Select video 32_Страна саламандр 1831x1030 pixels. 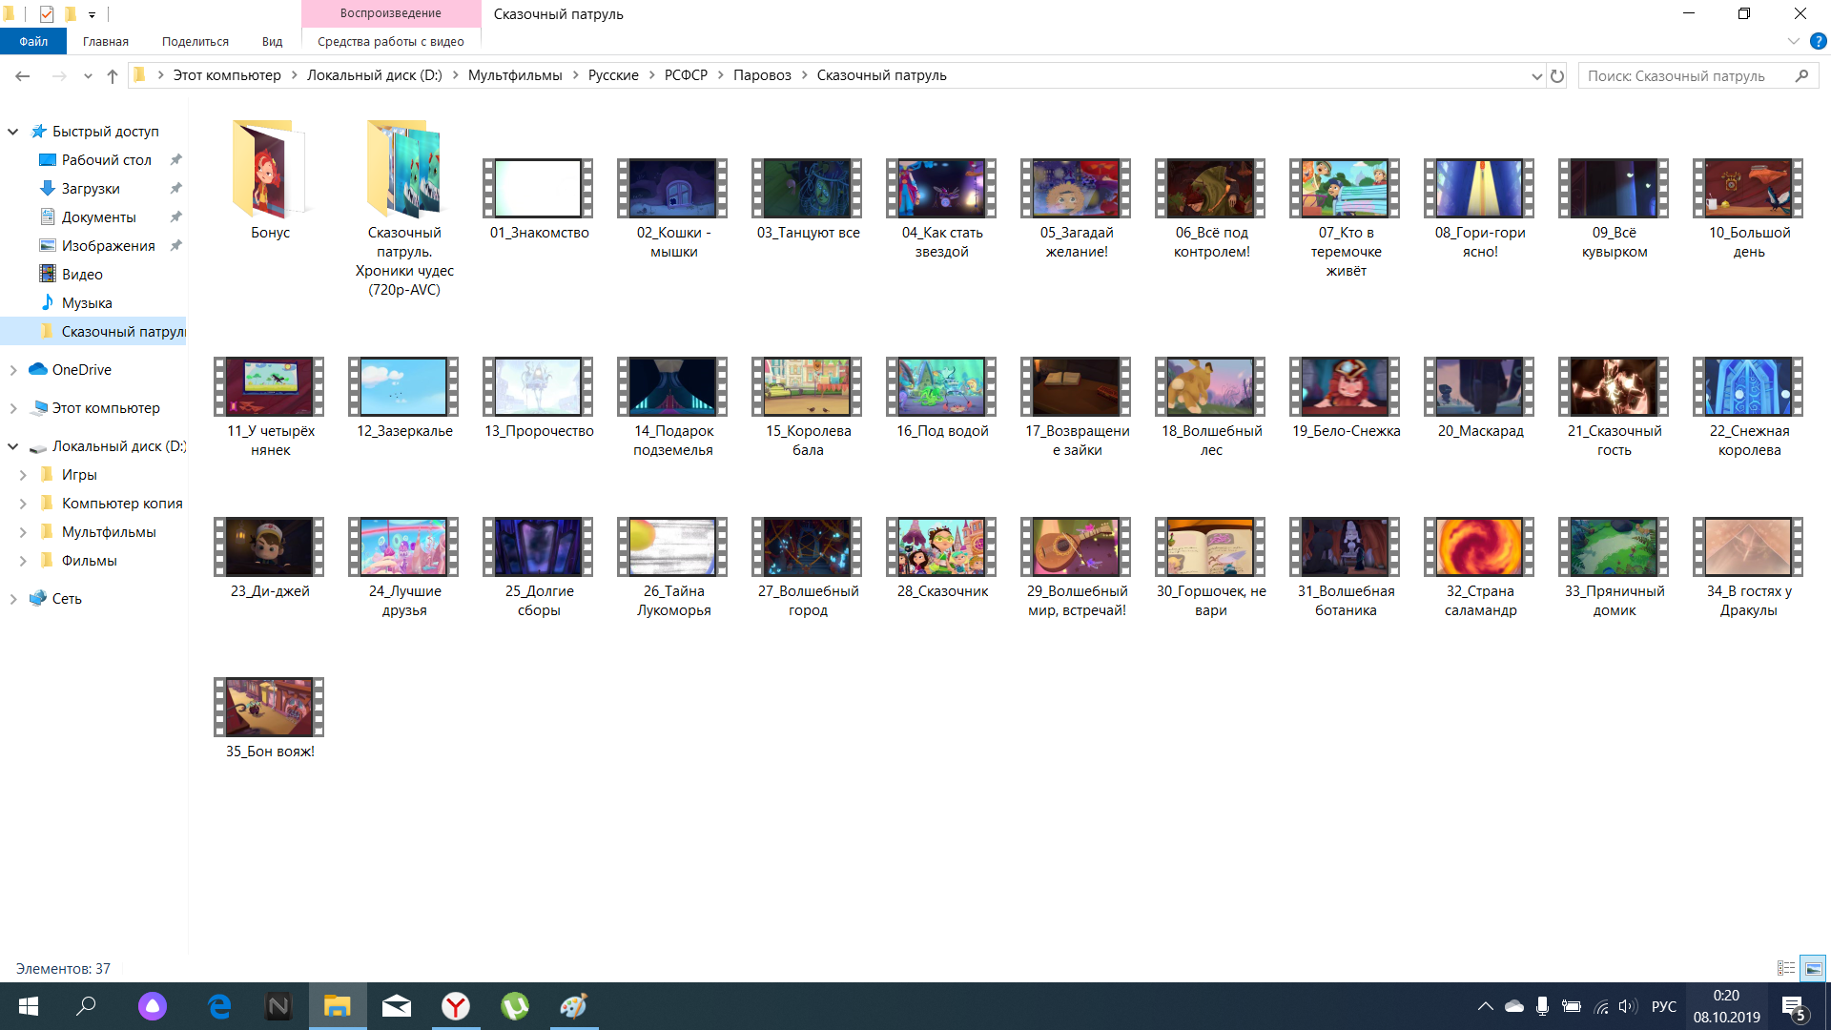[1480, 566]
